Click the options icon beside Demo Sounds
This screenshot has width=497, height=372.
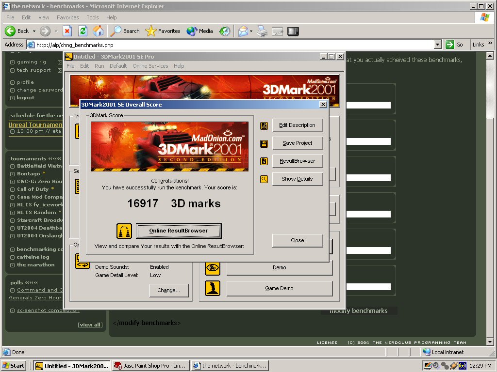(83, 261)
